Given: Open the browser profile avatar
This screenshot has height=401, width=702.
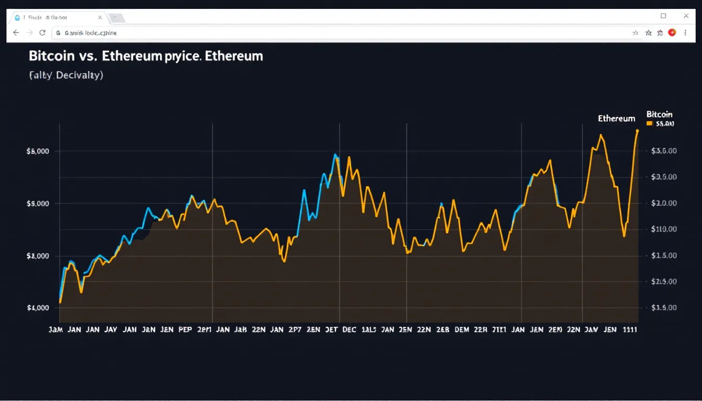Looking at the screenshot, I should pyautogui.click(x=671, y=32).
